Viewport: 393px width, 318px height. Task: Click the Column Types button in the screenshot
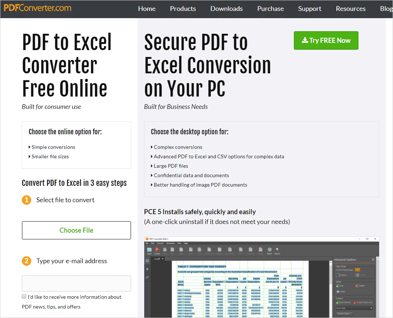(344, 314)
